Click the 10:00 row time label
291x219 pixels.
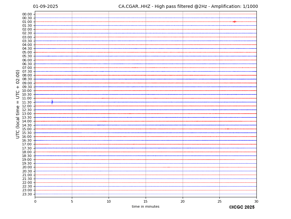pos(27,91)
